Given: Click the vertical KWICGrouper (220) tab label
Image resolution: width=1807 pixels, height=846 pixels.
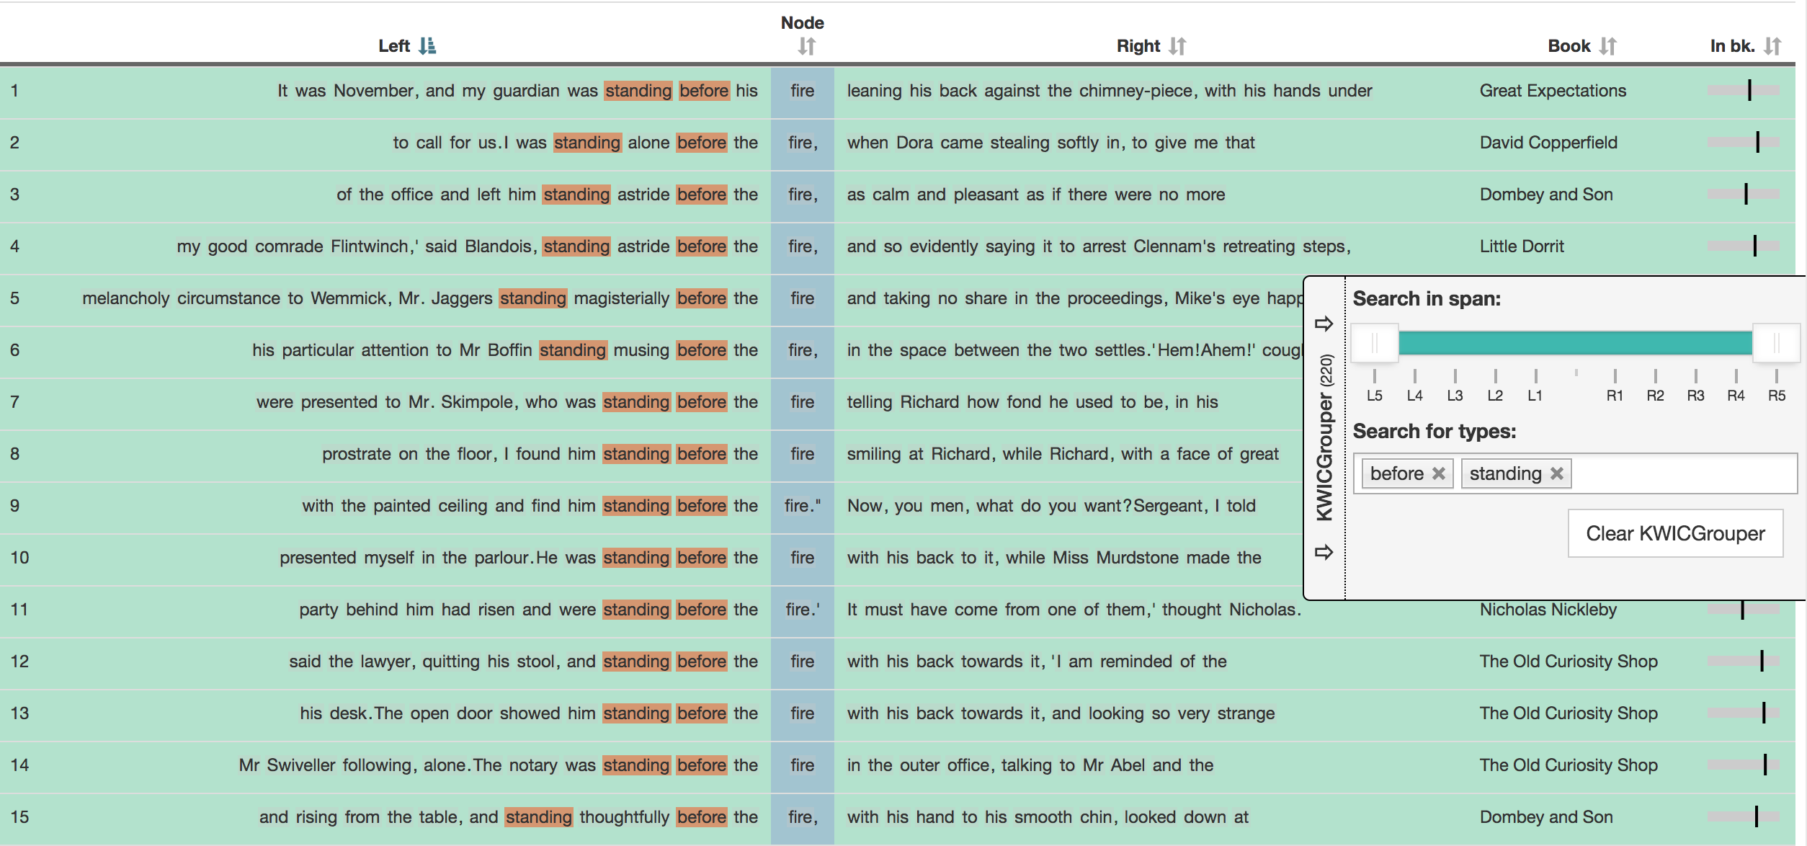Looking at the screenshot, I should [x=1325, y=437].
